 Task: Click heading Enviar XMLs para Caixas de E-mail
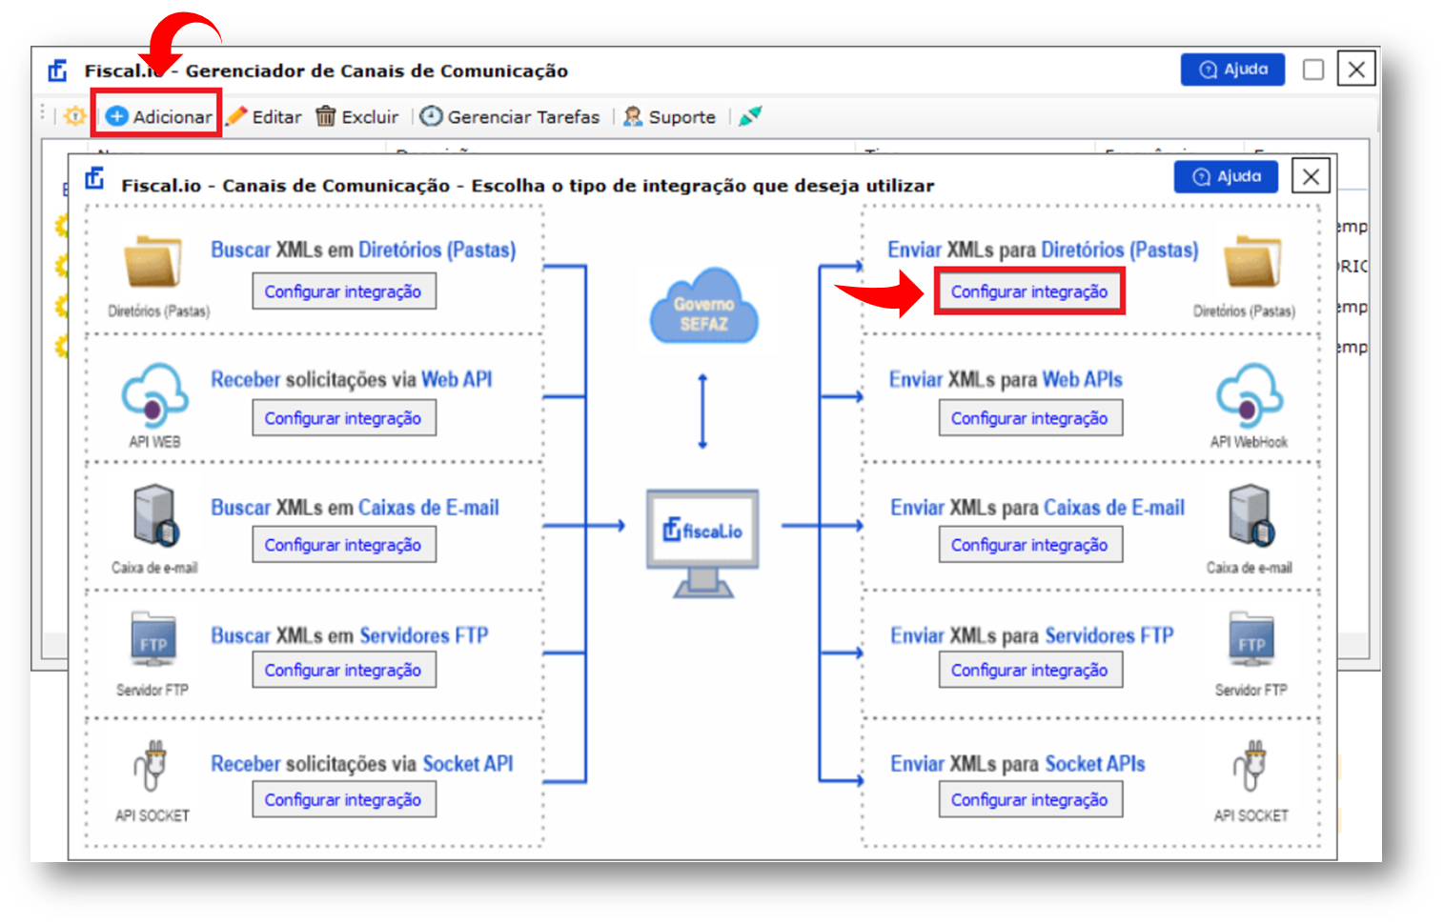pos(1037,508)
